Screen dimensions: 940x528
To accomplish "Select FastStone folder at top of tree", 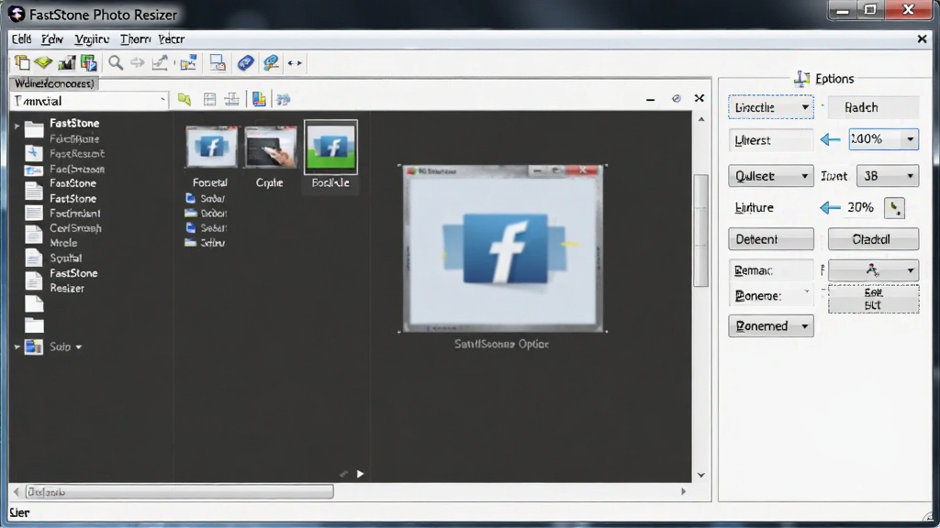I will (74, 124).
